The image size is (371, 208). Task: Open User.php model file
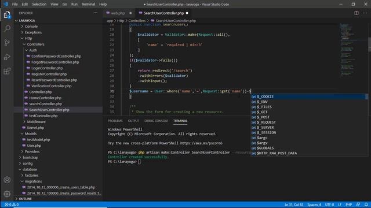point(34,146)
